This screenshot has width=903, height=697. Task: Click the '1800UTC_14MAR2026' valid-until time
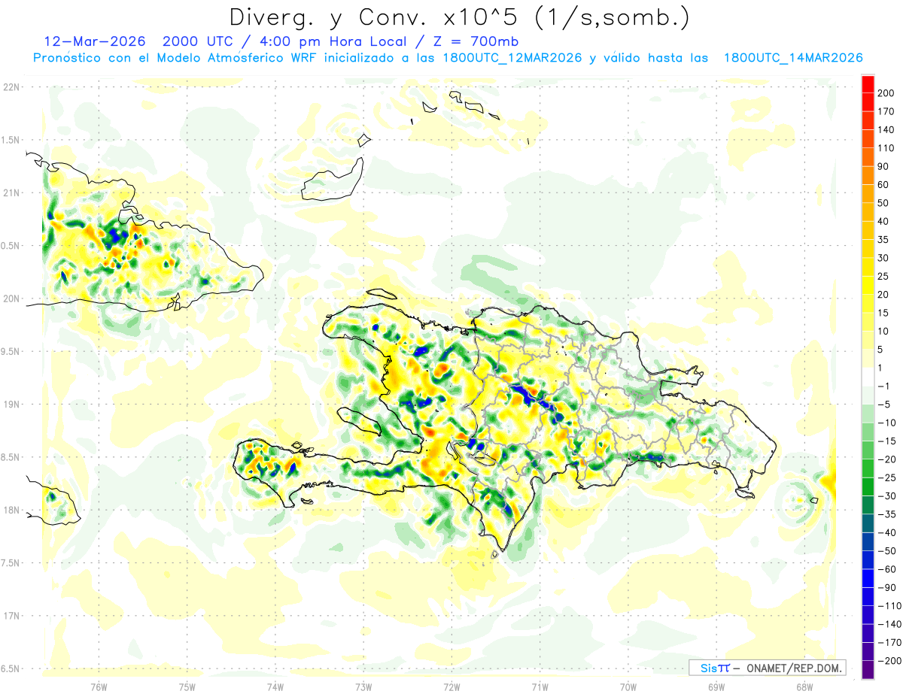pos(792,58)
